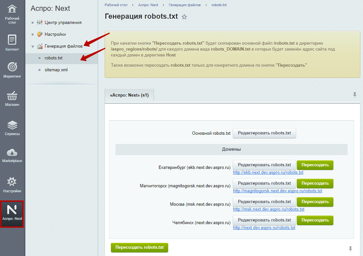
Task: Open Центр управления in the tree
Action: [63, 22]
